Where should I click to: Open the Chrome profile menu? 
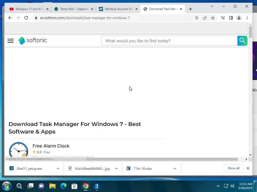239,18
